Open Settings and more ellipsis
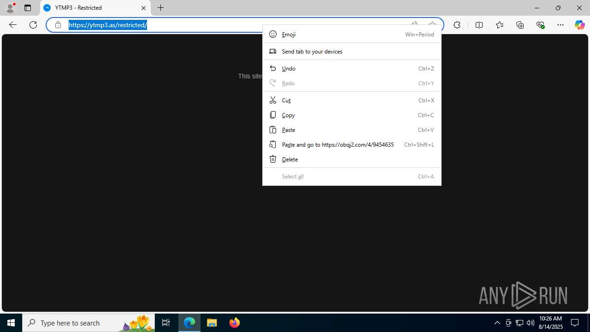This screenshot has height=332, width=590. pos(560,25)
